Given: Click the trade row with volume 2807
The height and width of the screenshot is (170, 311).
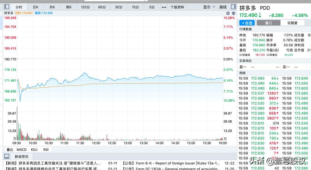Looking at the screenshot, I should pos(259,118).
